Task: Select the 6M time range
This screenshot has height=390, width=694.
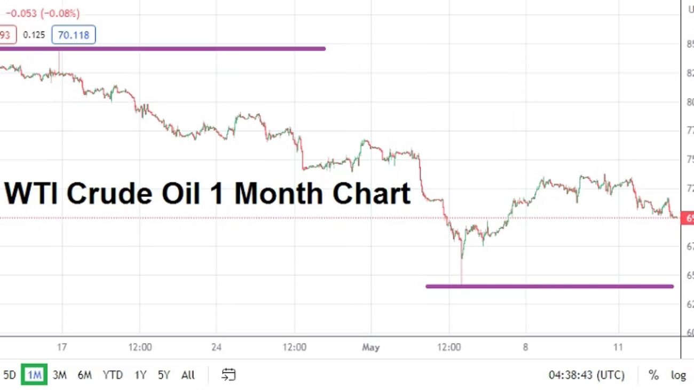Action: tap(84, 375)
